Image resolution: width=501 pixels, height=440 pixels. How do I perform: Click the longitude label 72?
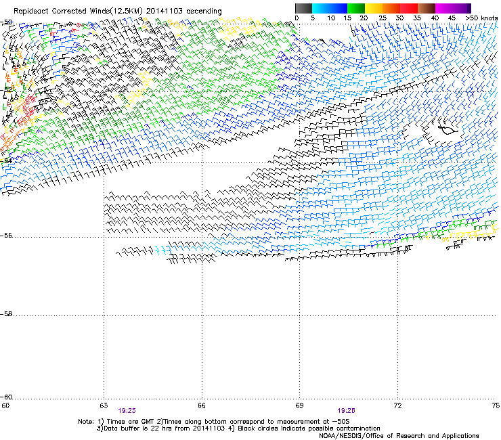pyautogui.click(x=397, y=405)
